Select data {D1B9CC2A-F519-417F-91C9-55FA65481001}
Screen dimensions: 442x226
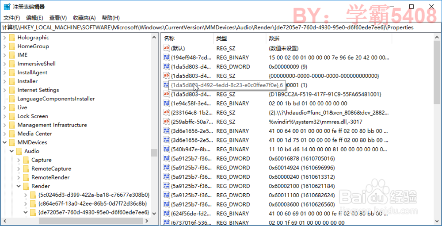[x=325, y=94]
